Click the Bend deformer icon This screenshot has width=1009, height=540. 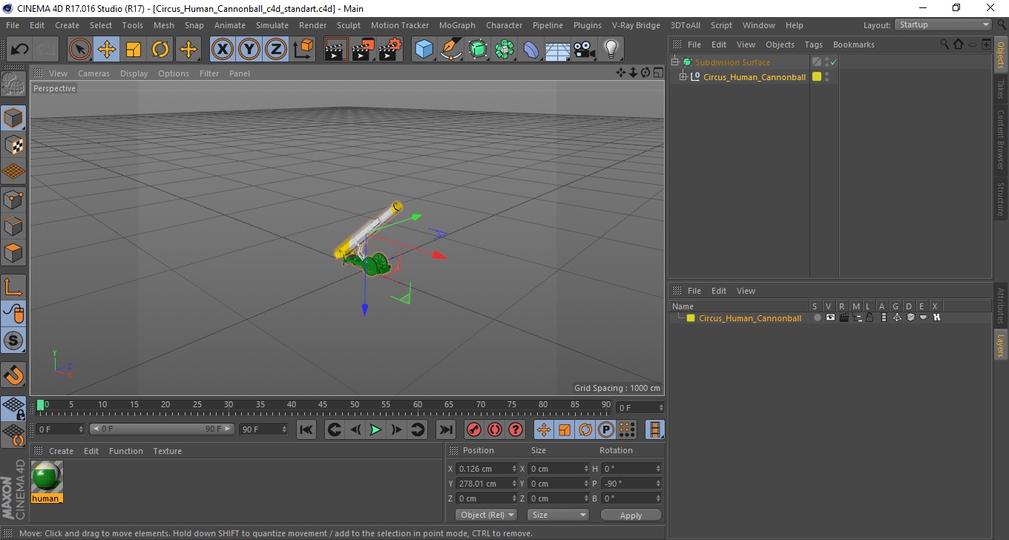click(x=531, y=50)
